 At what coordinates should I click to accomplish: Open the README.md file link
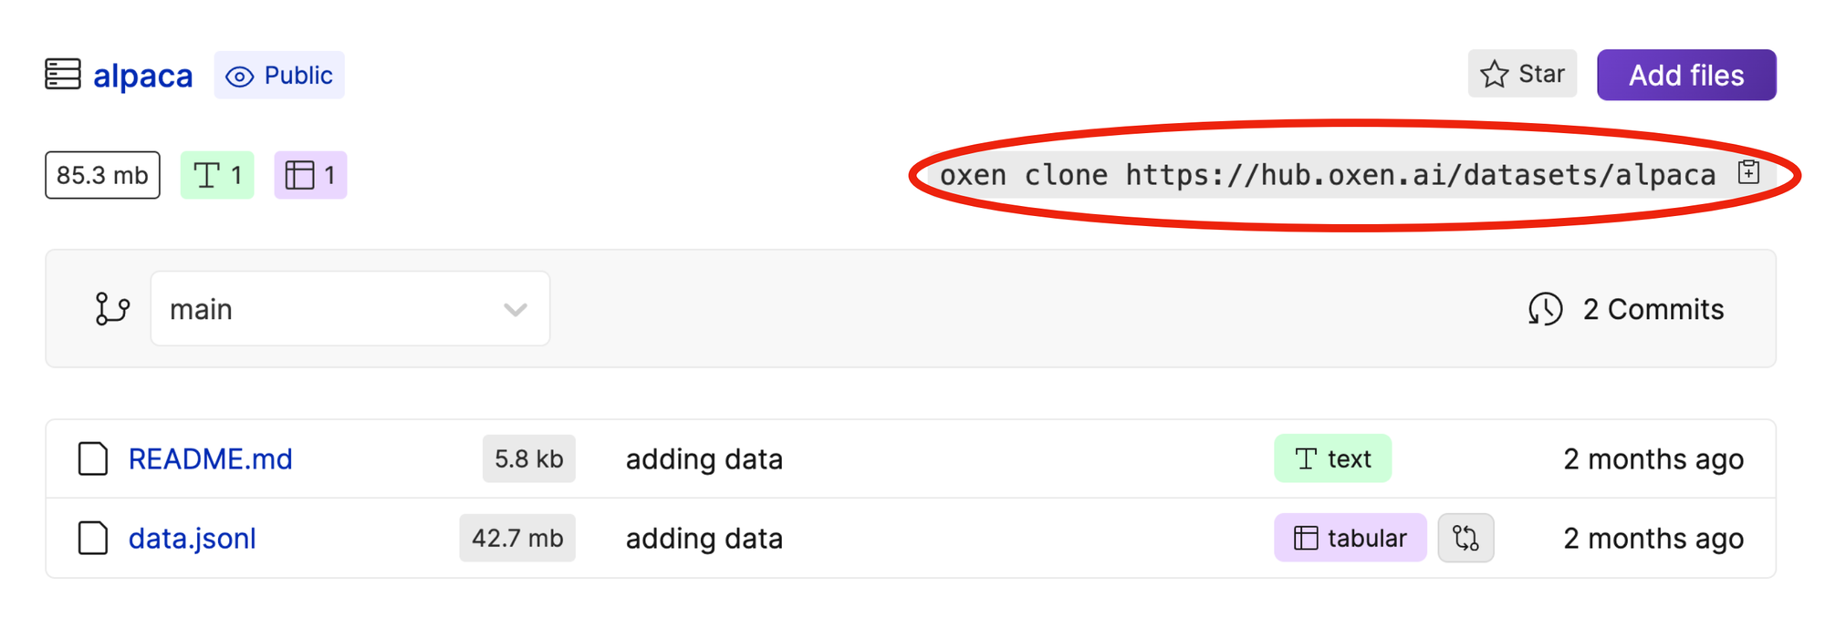[211, 458]
